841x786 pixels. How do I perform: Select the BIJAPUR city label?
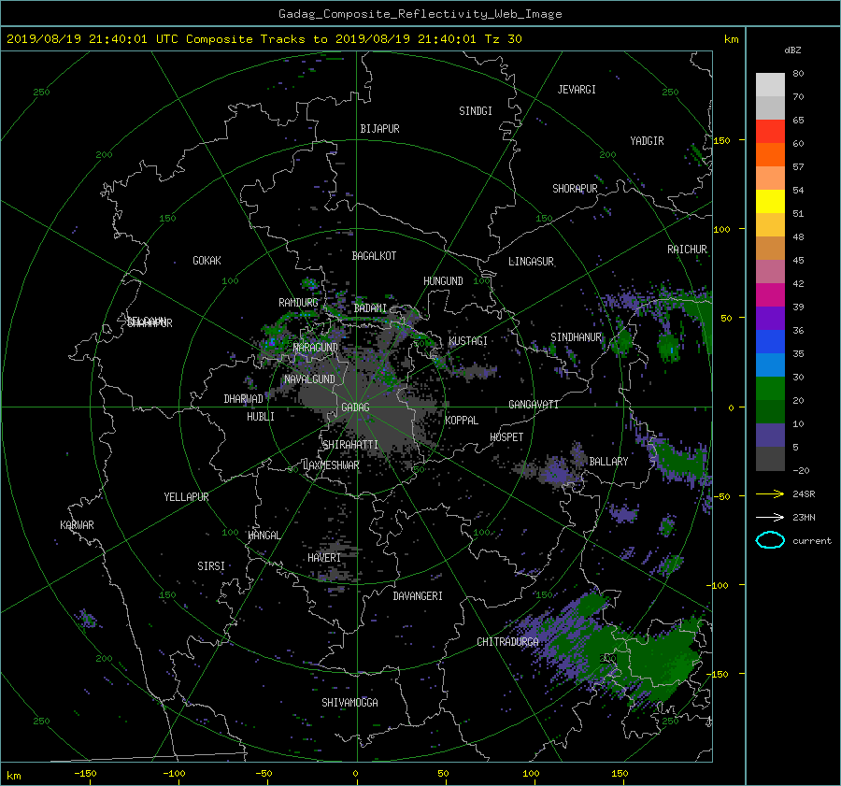(x=379, y=129)
